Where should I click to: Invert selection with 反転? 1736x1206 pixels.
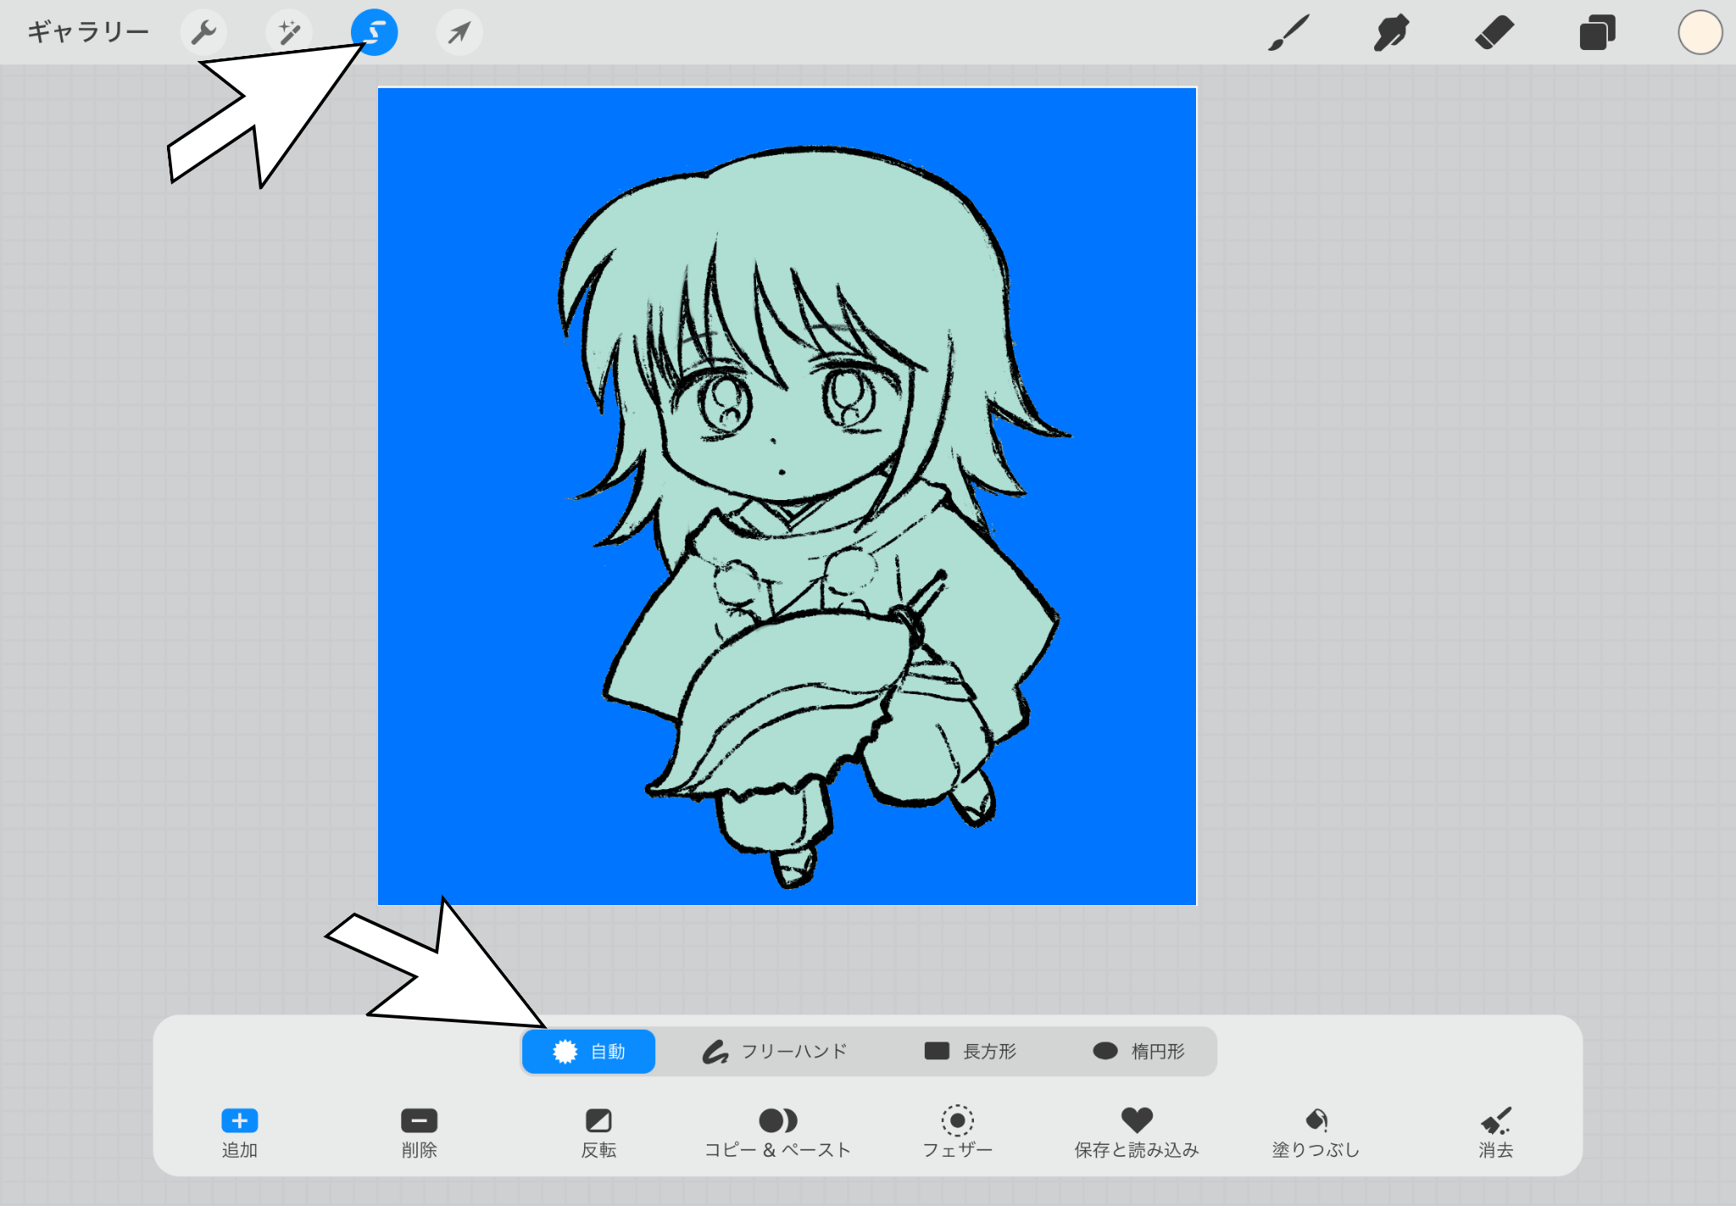click(x=598, y=1132)
